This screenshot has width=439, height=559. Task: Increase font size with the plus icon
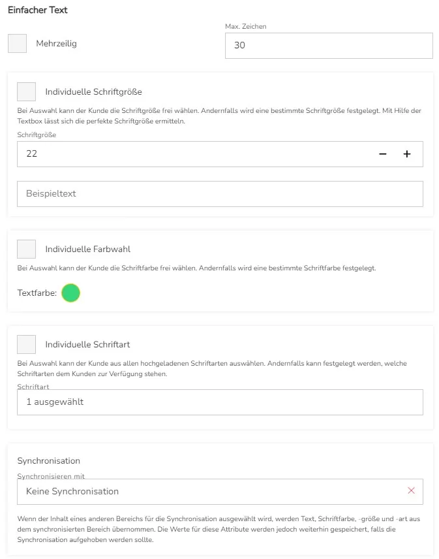pos(407,154)
